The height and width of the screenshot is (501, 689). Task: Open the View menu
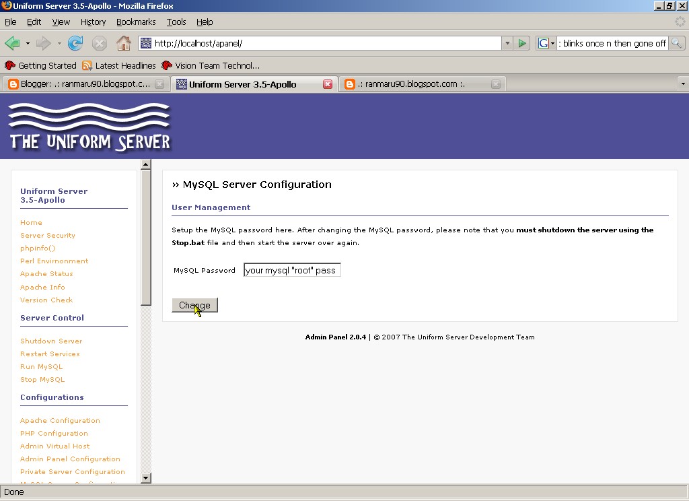(x=61, y=22)
